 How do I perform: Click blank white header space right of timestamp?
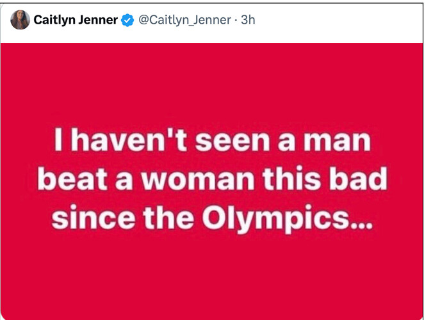(x=338, y=20)
